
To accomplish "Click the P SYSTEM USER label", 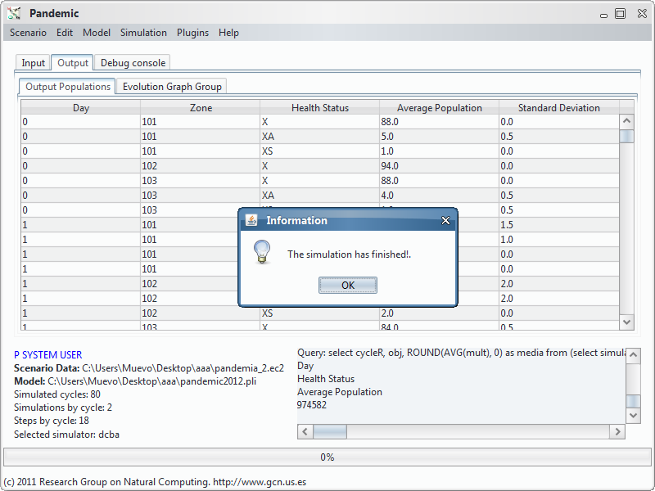I will 48,355.
